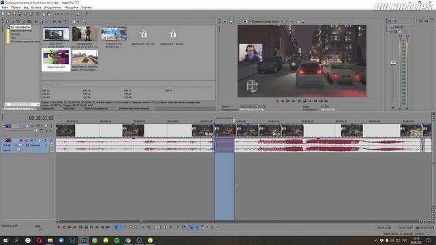436x245 pixels.
Task: Click Play in timeline transport bar
Action: [75, 227]
